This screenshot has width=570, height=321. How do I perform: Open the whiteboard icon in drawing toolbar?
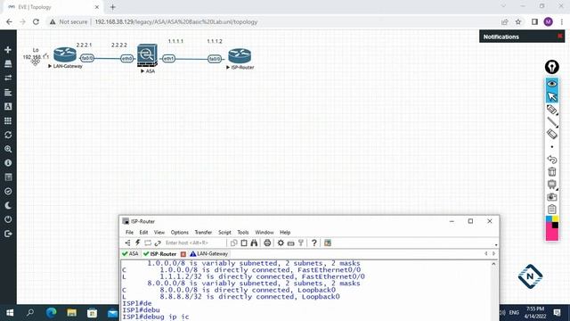pos(552,185)
